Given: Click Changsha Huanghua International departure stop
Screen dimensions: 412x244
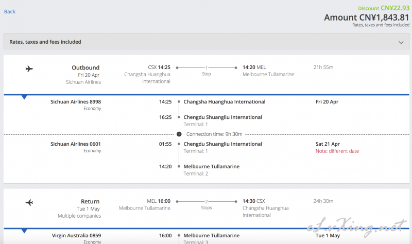Looking at the screenshot, I should [x=225, y=101].
